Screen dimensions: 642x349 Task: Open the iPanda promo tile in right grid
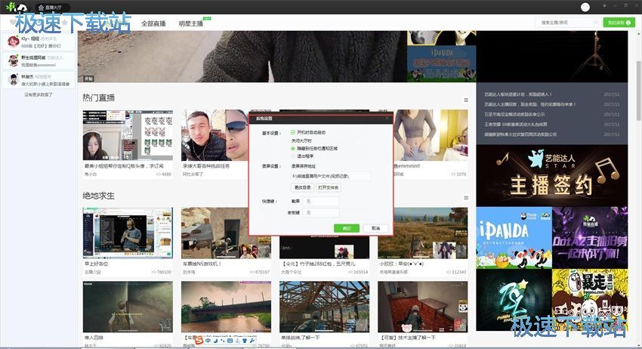[x=514, y=238]
